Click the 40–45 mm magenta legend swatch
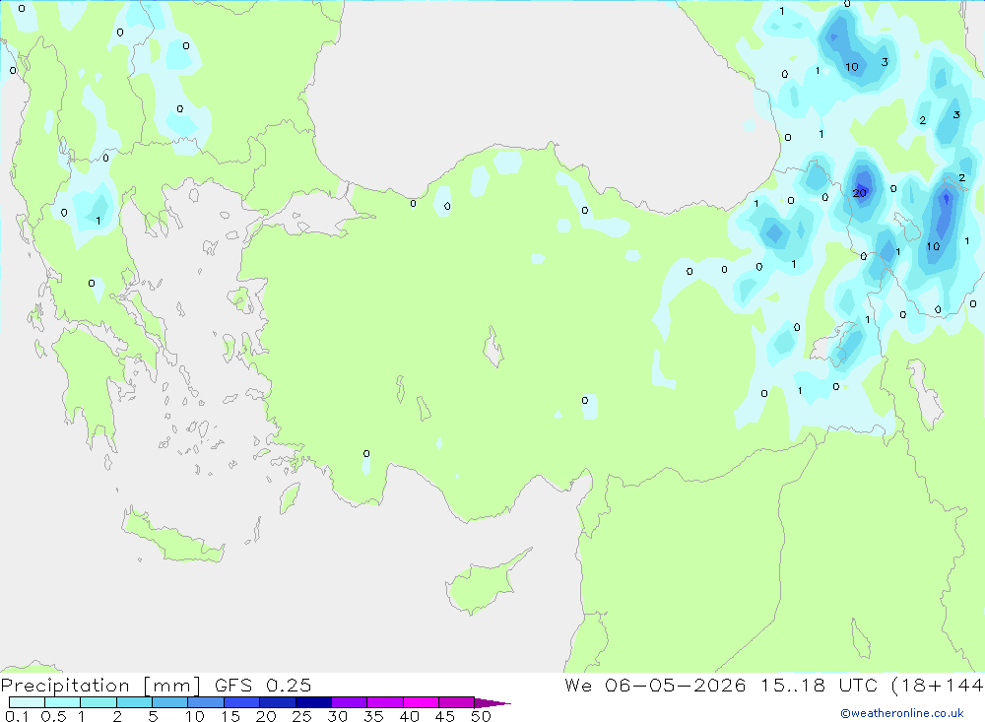This screenshot has height=722, width=985. point(421,702)
